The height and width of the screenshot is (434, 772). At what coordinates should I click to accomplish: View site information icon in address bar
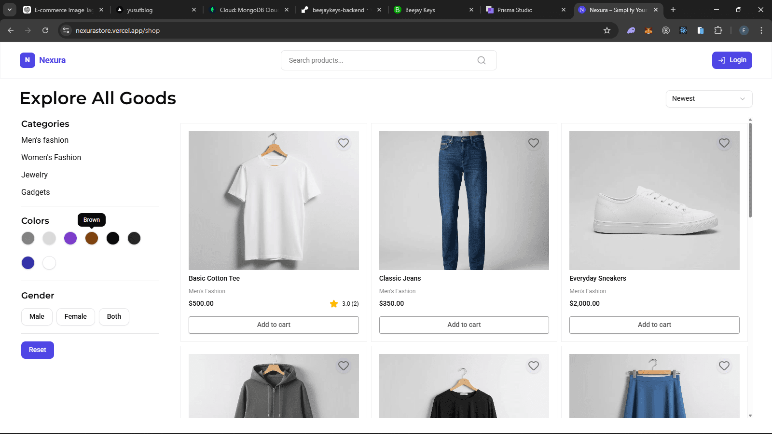coord(66,30)
